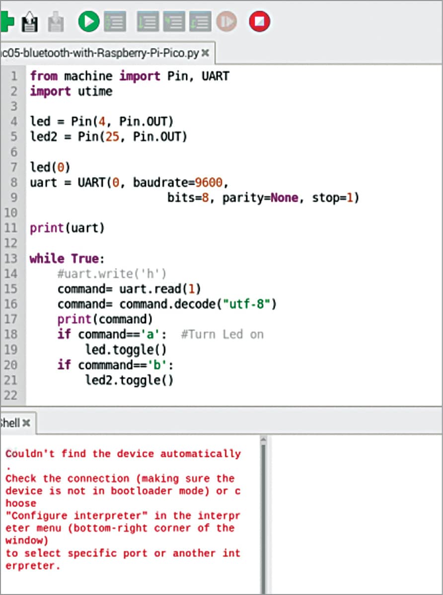
Task: Click the Resume debugging icon
Action: (226, 22)
